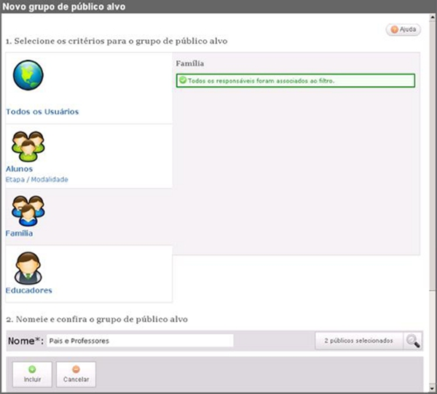This screenshot has width=437, height=394.
Task: Open the Etapa / Modalidade link
Action: click(37, 179)
